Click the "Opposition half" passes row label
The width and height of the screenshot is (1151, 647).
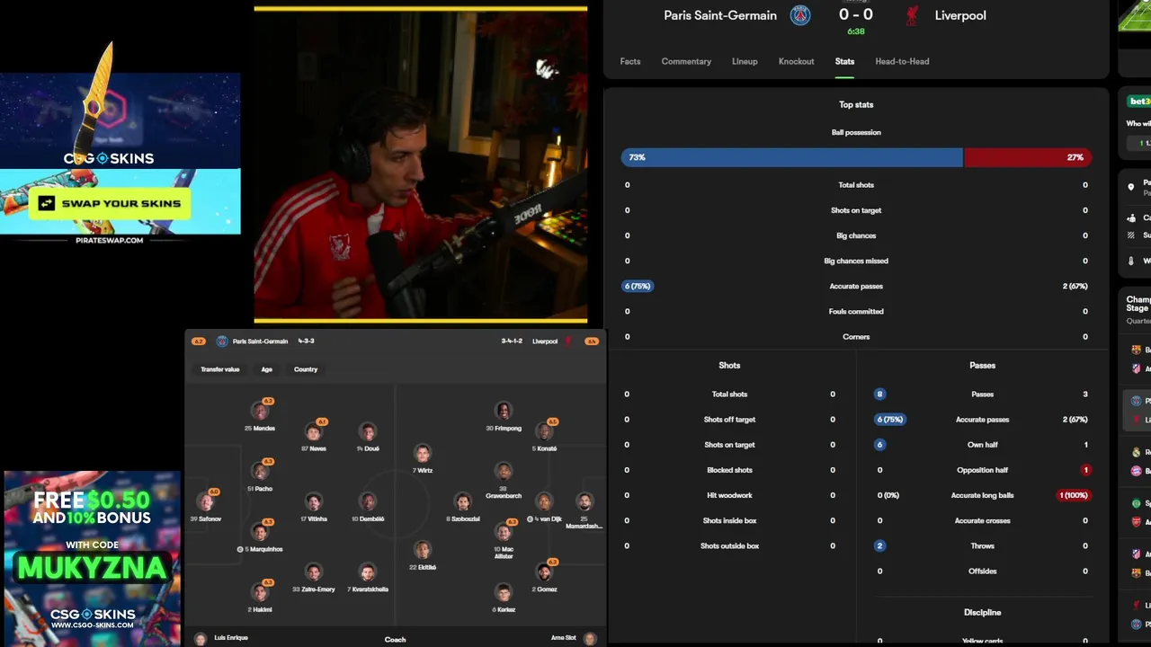pos(983,470)
